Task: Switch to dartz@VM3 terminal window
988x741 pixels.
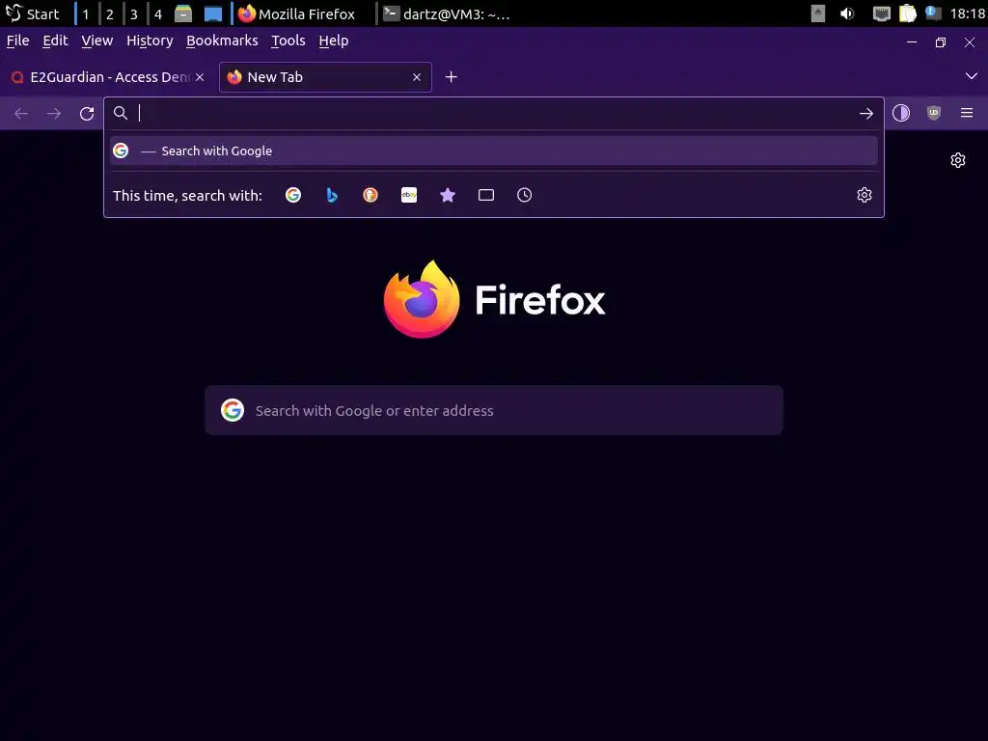Action: pyautogui.click(x=448, y=14)
